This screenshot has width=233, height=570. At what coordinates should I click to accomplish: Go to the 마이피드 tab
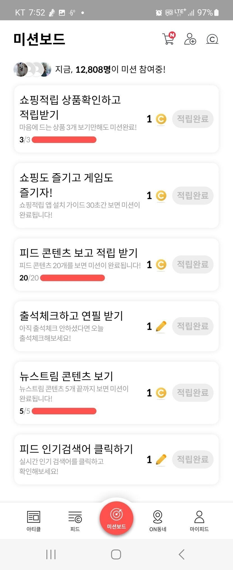point(199,521)
